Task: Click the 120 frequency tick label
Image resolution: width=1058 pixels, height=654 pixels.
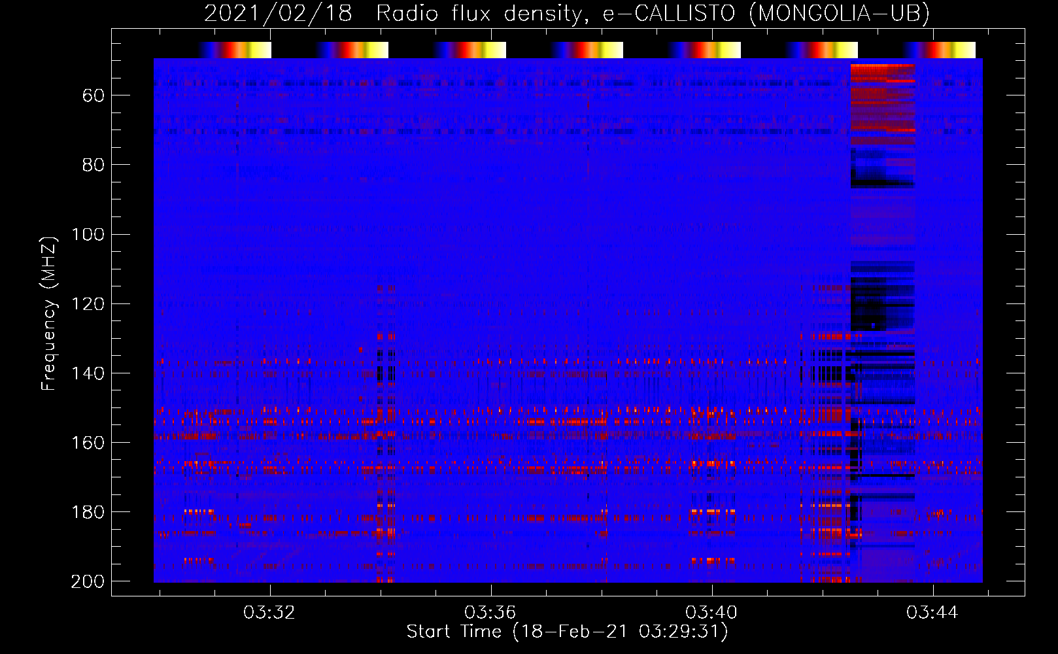Action: pos(88,303)
